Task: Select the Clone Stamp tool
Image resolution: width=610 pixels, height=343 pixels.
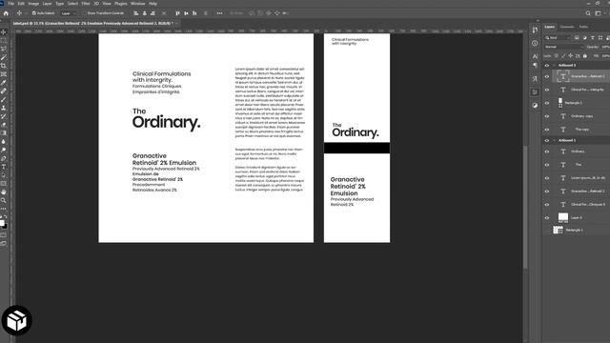Action: 4,108
